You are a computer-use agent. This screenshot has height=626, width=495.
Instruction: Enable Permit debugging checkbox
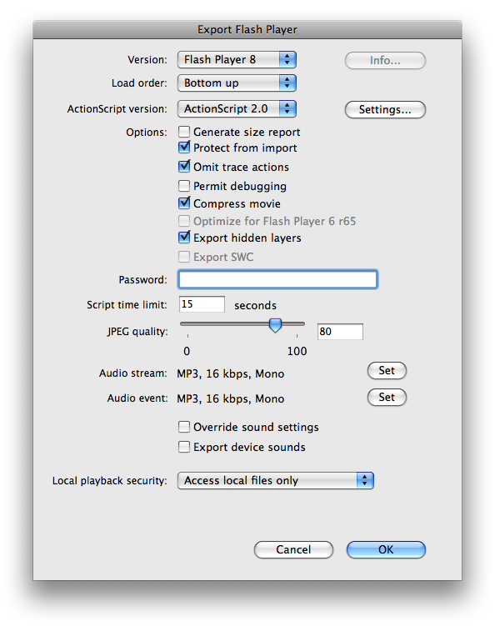(x=184, y=186)
